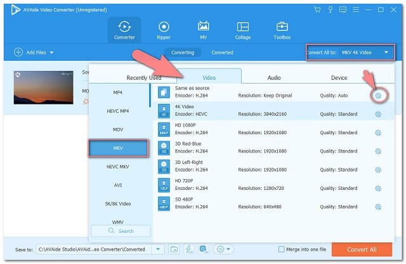The image size is (406, 264).
Task: Click the Add Files plus icon
Action: click(x=18, y=52)
